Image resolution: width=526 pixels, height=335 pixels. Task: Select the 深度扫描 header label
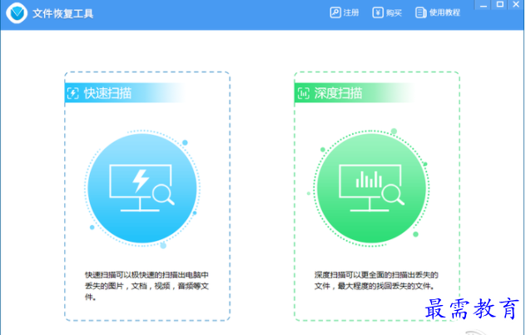point(338,93)
